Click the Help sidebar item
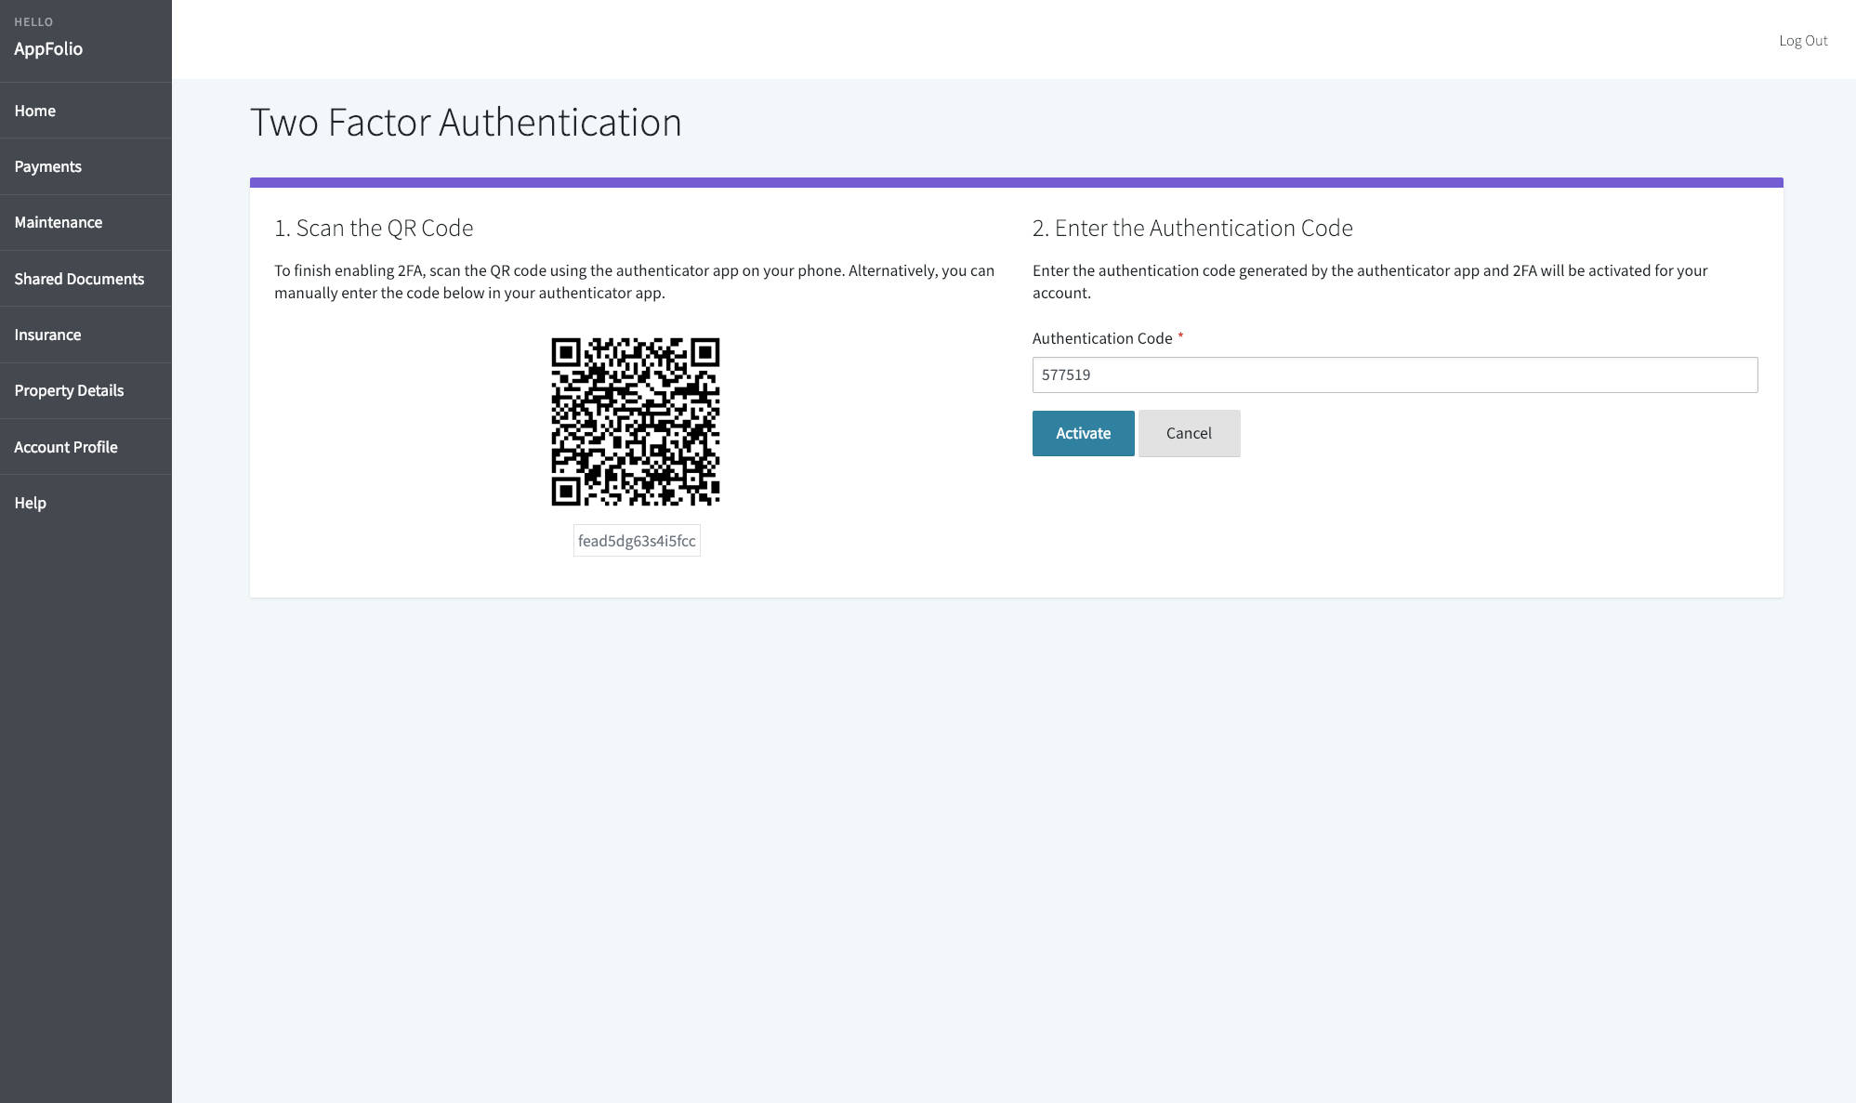This screenshot has width=1856, height=1103. [x=31, y=503]
